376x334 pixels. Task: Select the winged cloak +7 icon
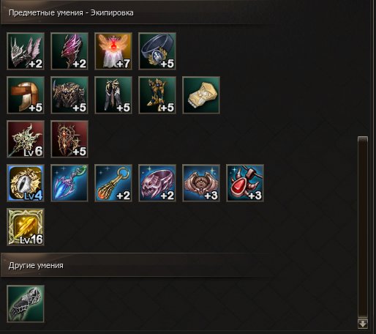click(113, 51)
